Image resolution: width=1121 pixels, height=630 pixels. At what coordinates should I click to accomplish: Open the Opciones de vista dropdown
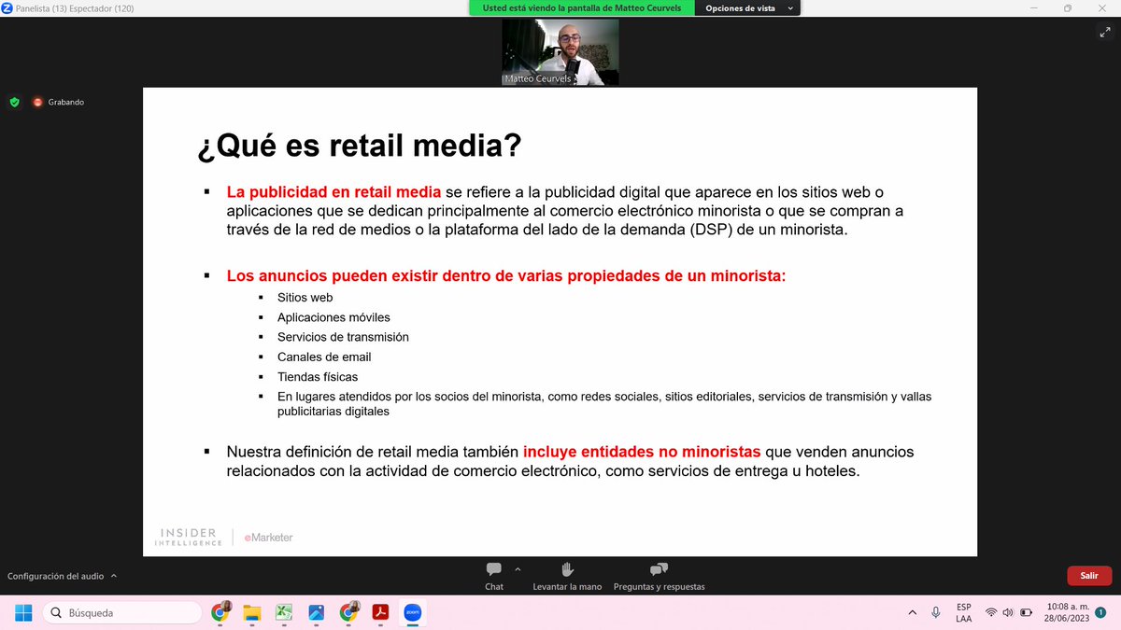click(x=747, y=7)
